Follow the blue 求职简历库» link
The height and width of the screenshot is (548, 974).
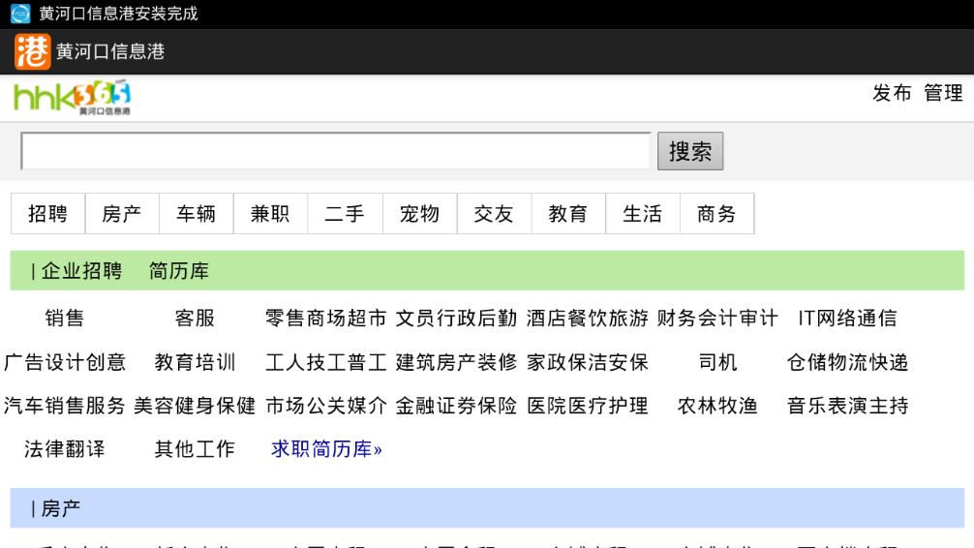(326, 449)
